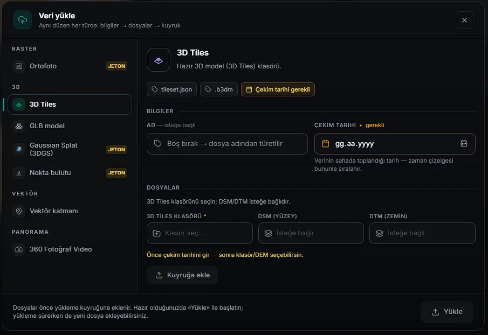Click the GLB model cubes icon
Viewport: 488px width, 335px height.
click(x=19, y=126)
